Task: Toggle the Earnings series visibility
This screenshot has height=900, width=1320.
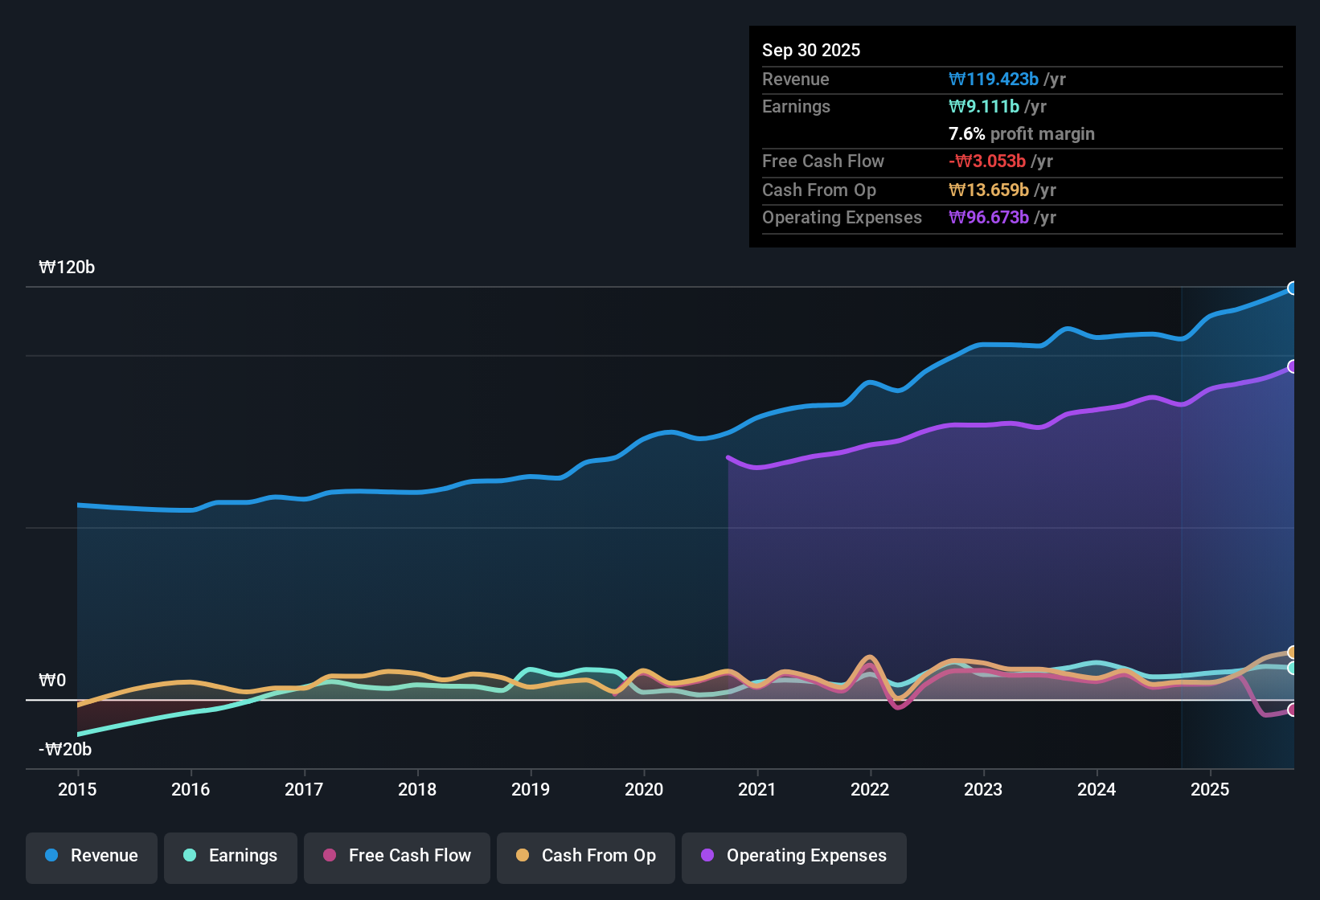Action: pyautogui.click(x=230, y=856)
